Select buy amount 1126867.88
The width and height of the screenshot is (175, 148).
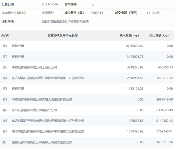click(135, 121)
